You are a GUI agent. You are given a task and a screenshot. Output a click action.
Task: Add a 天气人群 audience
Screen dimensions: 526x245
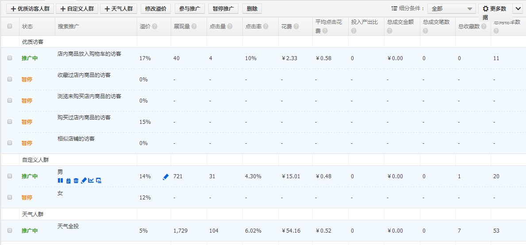(119, 8)
